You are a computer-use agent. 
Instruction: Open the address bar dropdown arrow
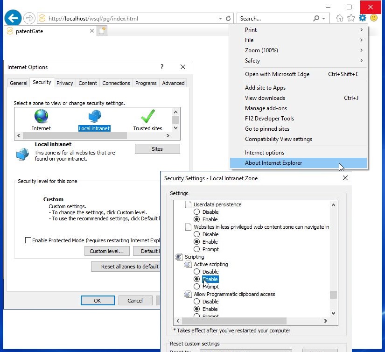pyautogui.click(x=220, y=19)
